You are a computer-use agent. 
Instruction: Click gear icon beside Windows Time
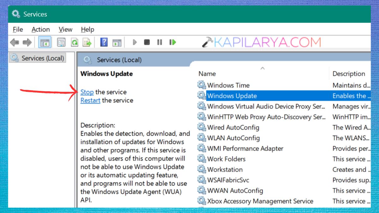tap(202, 85)
